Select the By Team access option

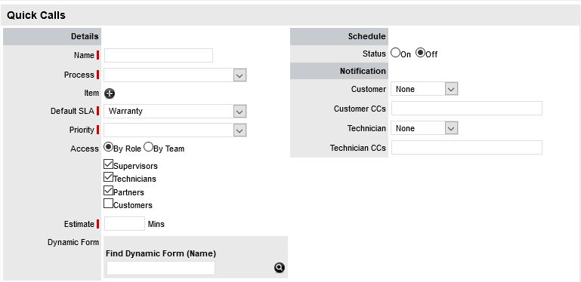point(148,147)
